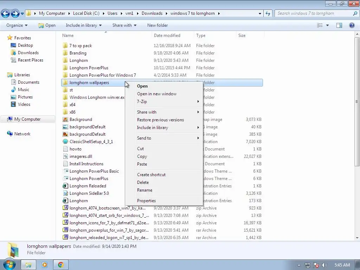Click the Open toolbar button

47,25
